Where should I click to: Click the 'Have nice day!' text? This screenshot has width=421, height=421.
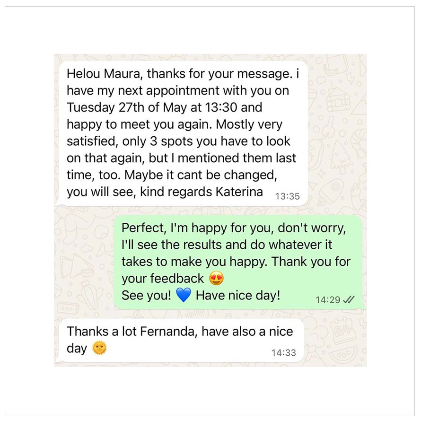click(238, 296)
